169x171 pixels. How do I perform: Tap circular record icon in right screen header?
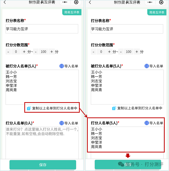click(161, 2)
